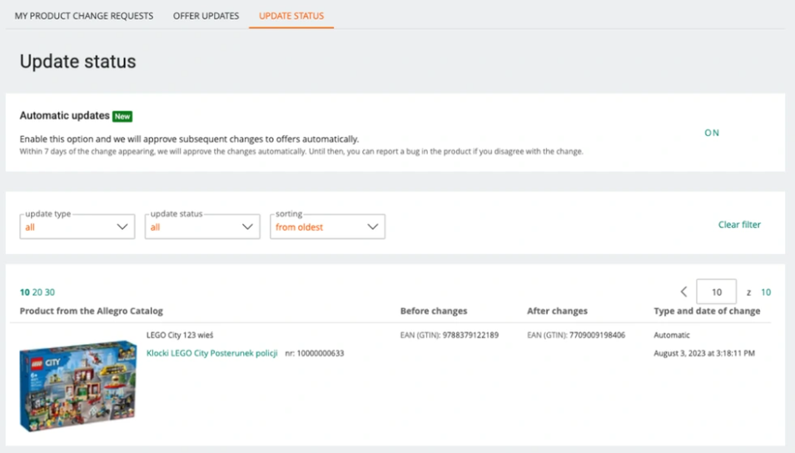Viewport: 795px width, 453px height.
Task: Click the page number input field
Action: 715,292
